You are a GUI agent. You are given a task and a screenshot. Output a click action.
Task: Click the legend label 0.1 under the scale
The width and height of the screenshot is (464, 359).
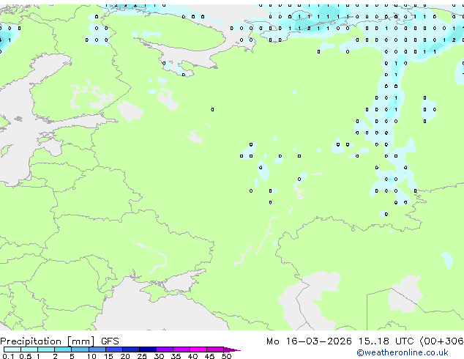(8, 356)
